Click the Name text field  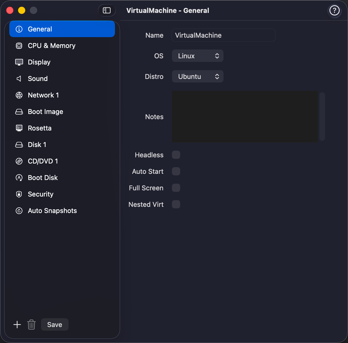[x=223, y=35]
